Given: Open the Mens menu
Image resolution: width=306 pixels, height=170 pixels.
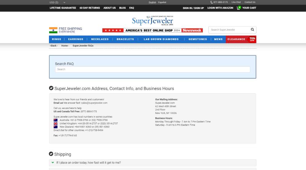Looking at the screenshot, I should [218, 39].
